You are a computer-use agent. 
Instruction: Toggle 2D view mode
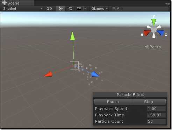pyautogui.click(x=49, y=8)
